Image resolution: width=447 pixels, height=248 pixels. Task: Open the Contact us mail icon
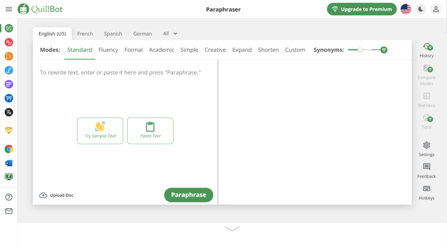tap(9, 211)
